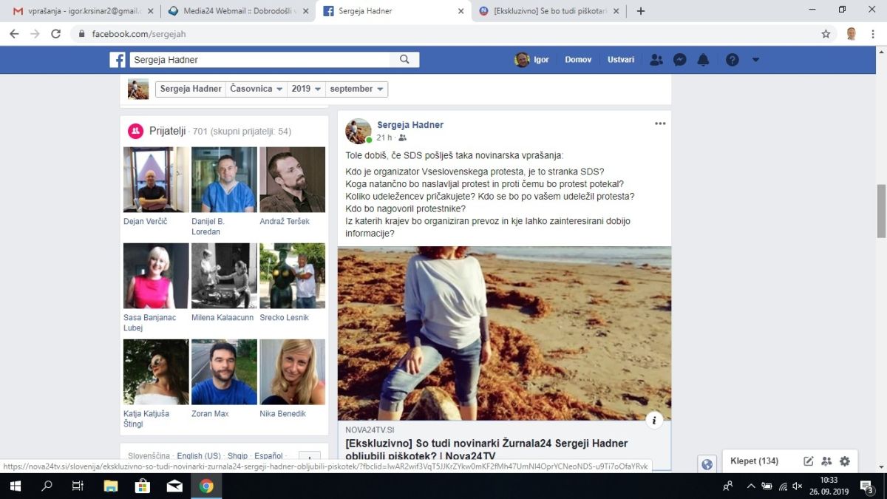Viewport: 887px width, 499px height.
Task: Go to Domov in Facebook top bar
Action: (577, 60)
